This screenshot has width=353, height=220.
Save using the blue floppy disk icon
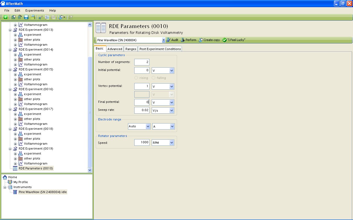(x=26, y=17)
